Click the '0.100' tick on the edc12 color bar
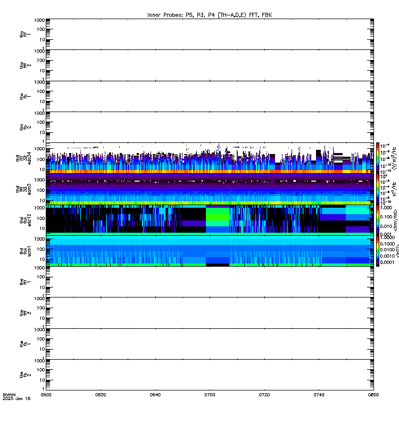The image size is (399, 425). tap(386, 217)
